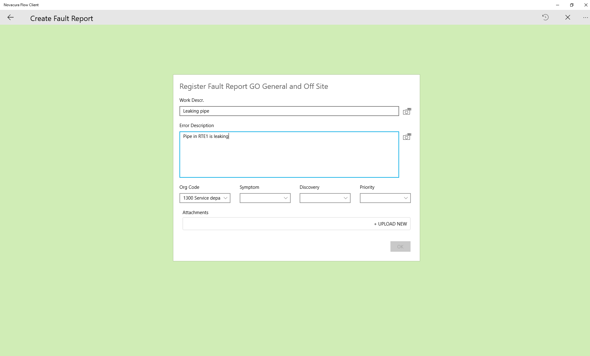The image size is (590, 356).
Task: Select the Create Fault Report title text
Action: tap(61, 19)
